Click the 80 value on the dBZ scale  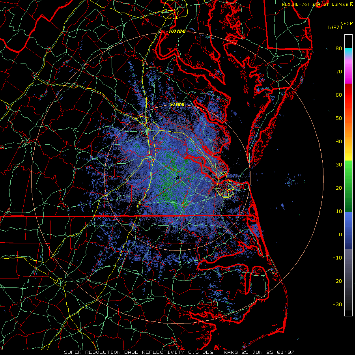click(339, 49)
